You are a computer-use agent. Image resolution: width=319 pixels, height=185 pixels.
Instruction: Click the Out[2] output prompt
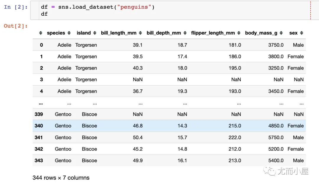coord(16,26)
